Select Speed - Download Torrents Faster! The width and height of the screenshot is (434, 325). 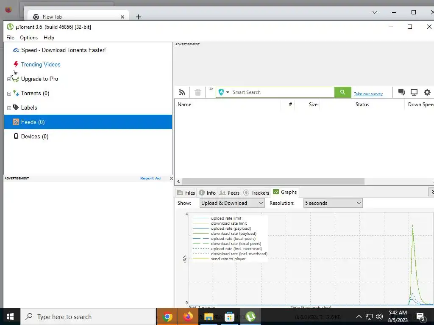pos(64,50)
